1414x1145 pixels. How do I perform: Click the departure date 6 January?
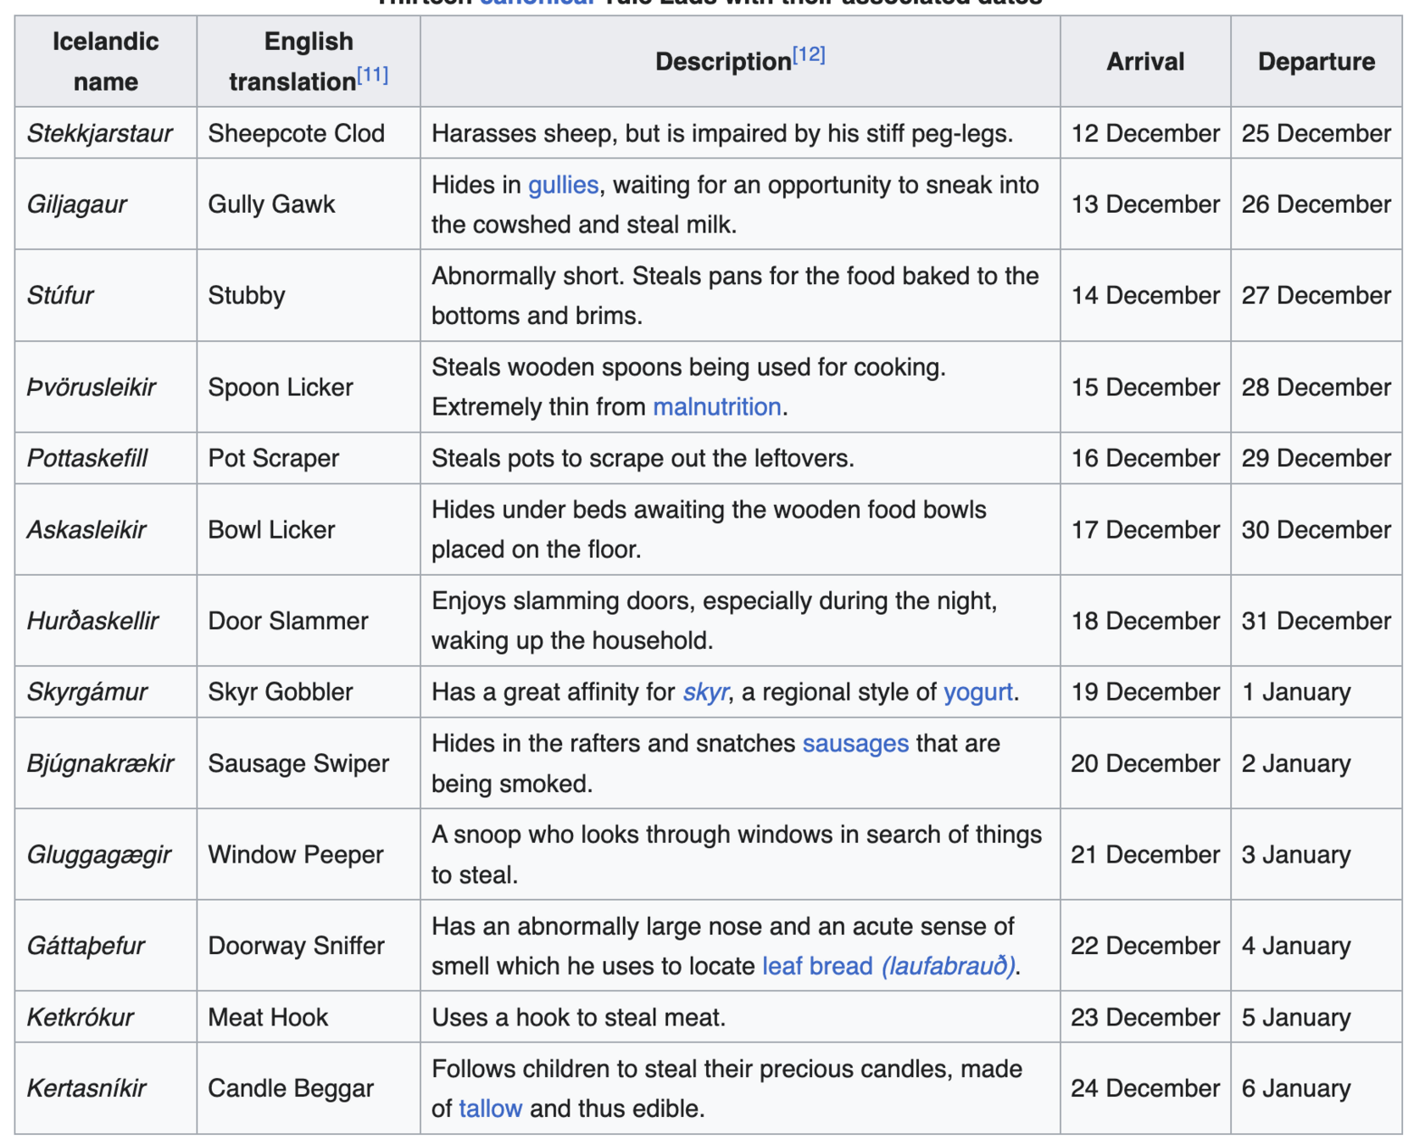click(x=1296, y=1088)
